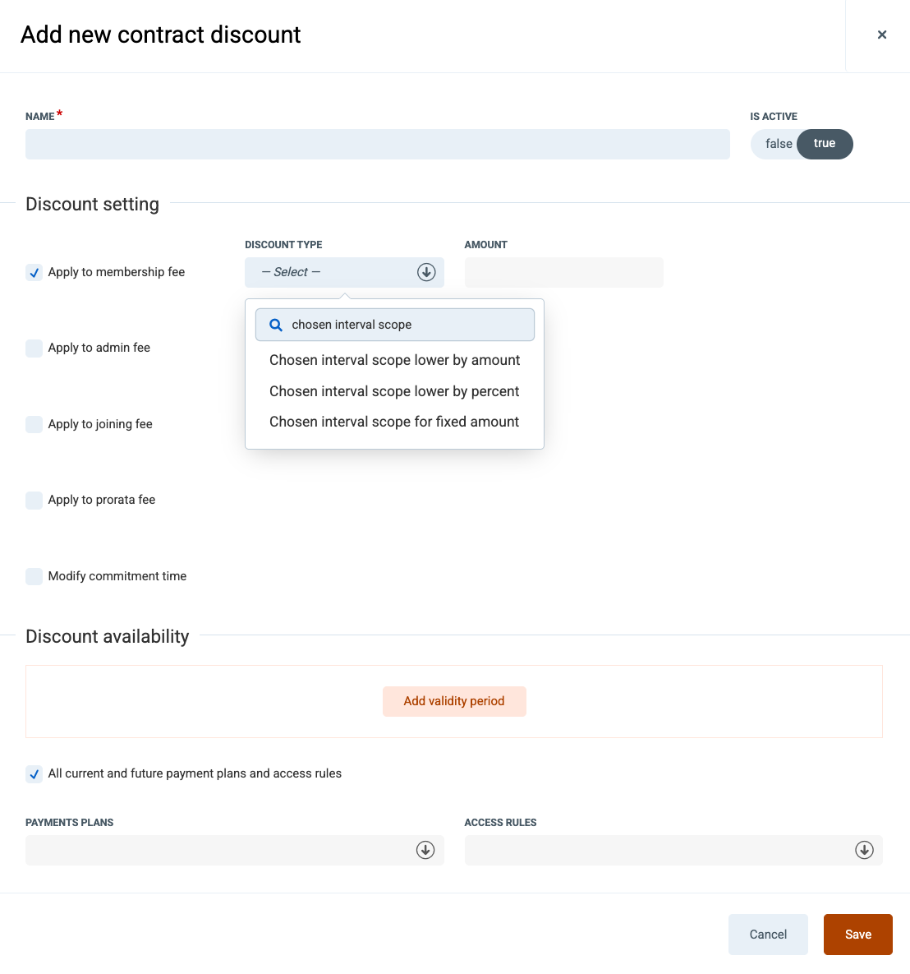Select true on Is Active toggle

click(x=825, y=144)
